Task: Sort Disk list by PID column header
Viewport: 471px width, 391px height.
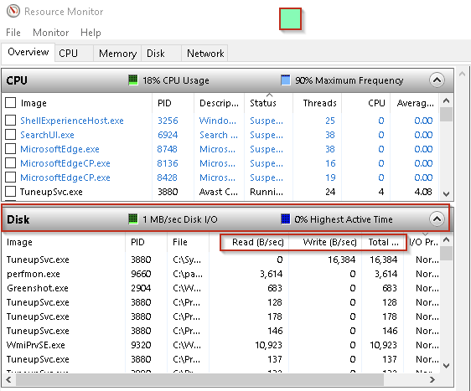Action: [146, 242]
